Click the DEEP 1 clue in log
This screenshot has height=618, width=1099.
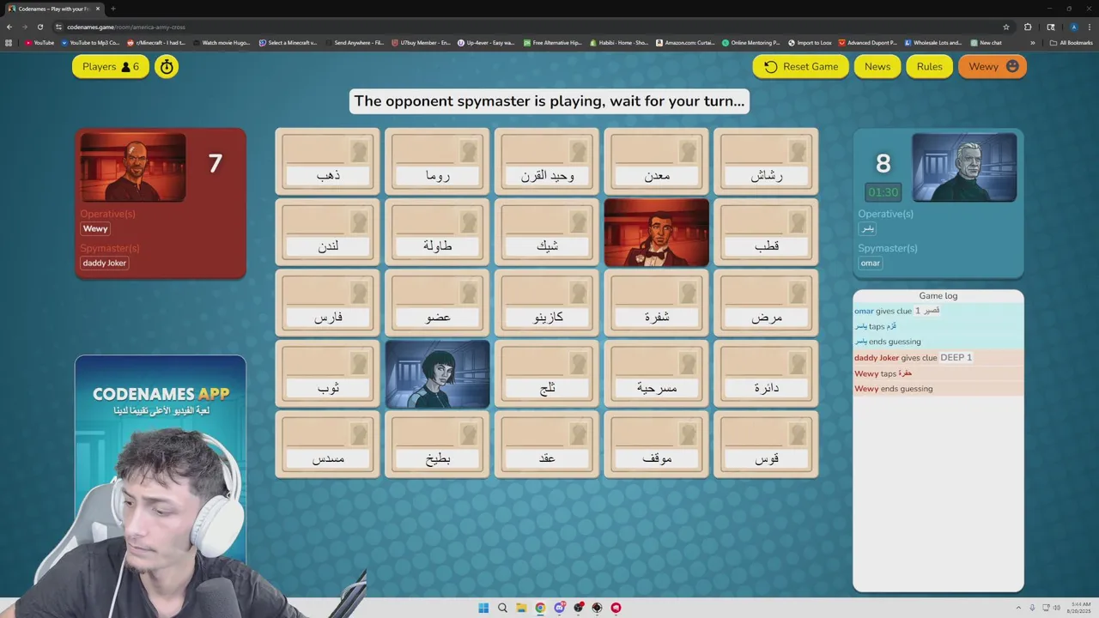(956, 357)
